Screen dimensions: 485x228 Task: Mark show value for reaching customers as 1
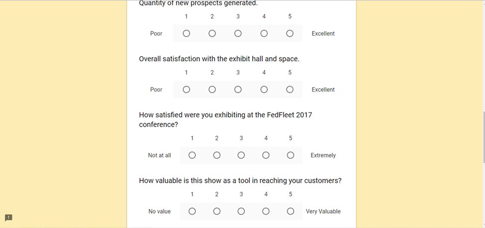pos(192,212)
